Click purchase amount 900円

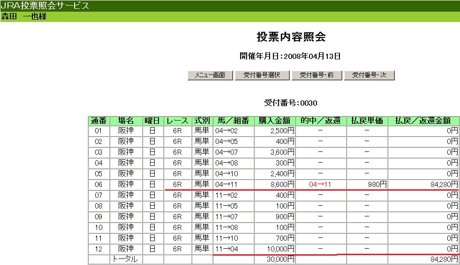click(285, 217)
